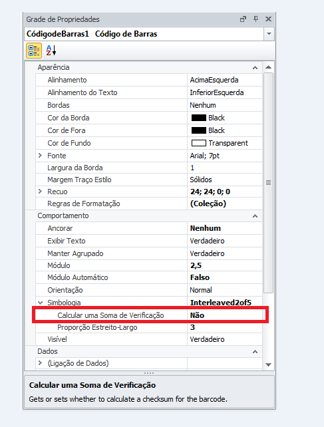Switch to categorized property view
The image size is (324, 427).
click(34, 51)
